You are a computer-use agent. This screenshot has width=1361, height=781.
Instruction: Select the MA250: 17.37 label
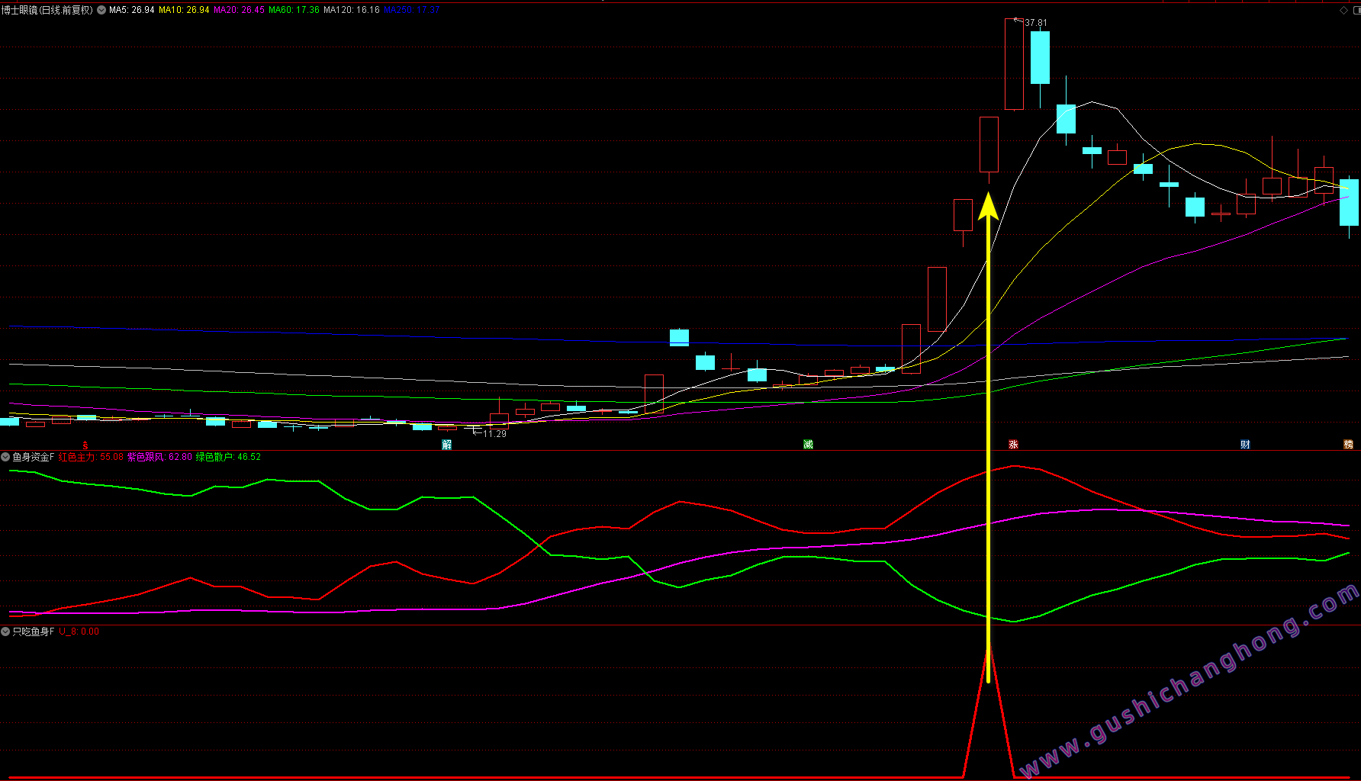pos(411,10)
